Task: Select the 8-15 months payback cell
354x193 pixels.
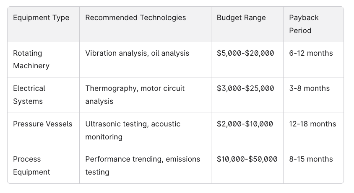Action: 313,166
